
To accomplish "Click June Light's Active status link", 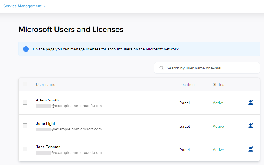I will click(218, 126).
